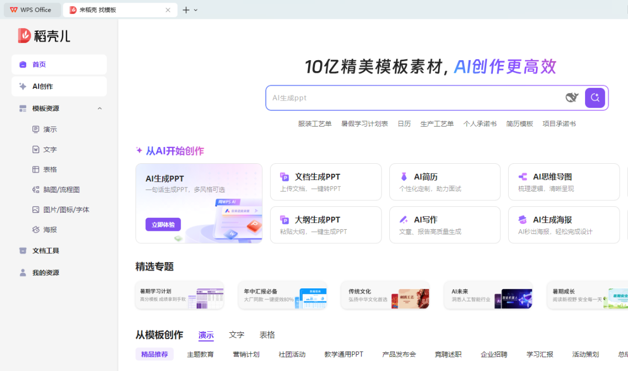This screenshot has width=628, height=371.
Task: Focus the AI生成ppt search field
Action: (x=413, y=98)
